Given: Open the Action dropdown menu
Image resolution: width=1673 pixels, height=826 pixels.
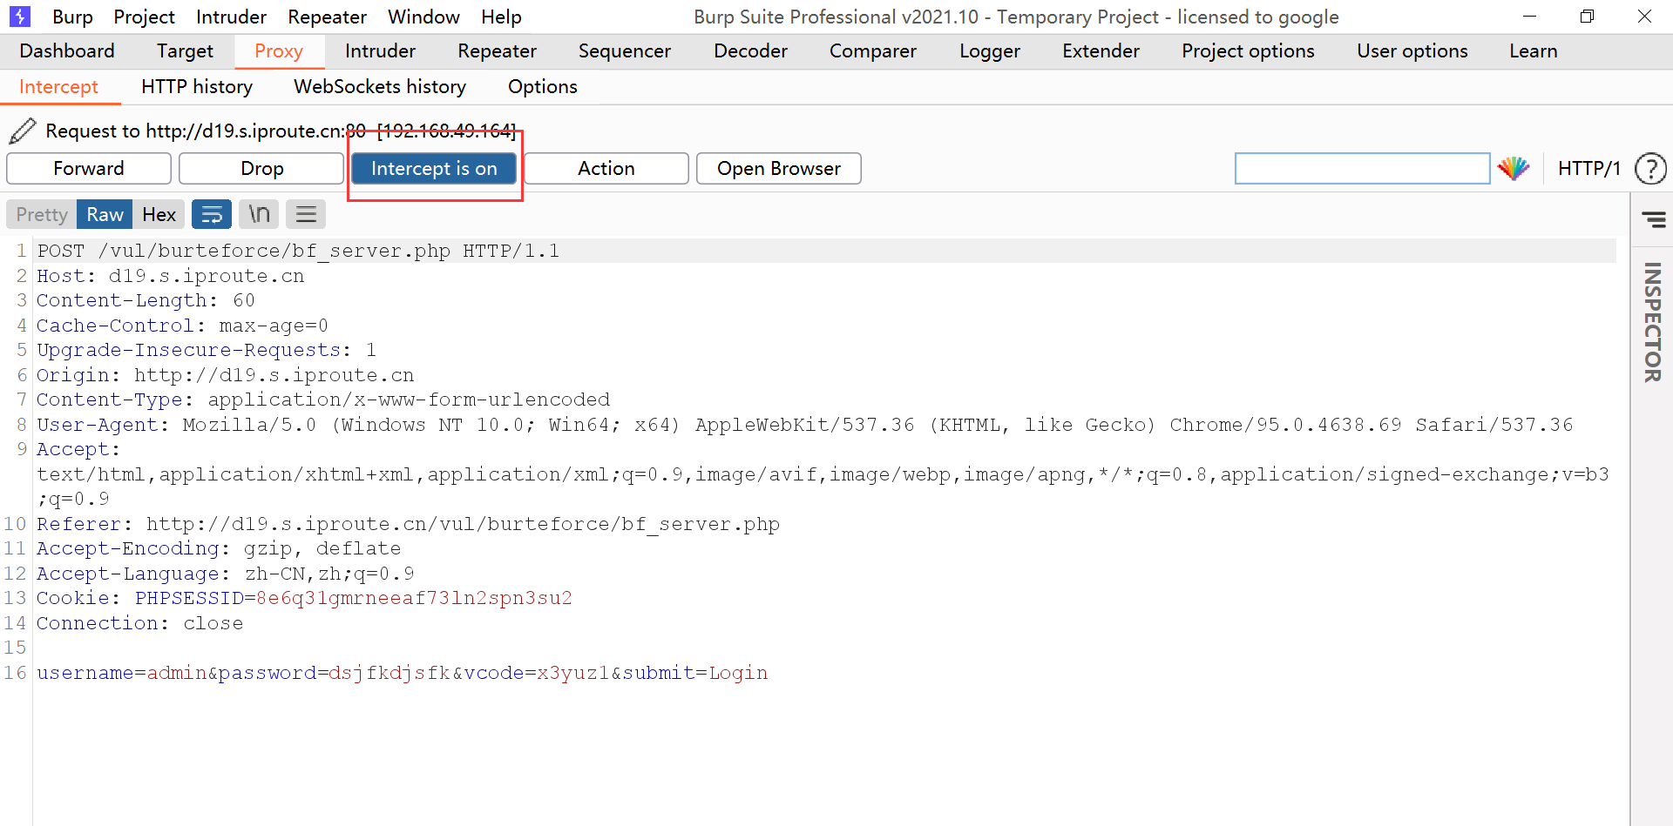Looking at the screenshot, I should [x=606, y=168].
